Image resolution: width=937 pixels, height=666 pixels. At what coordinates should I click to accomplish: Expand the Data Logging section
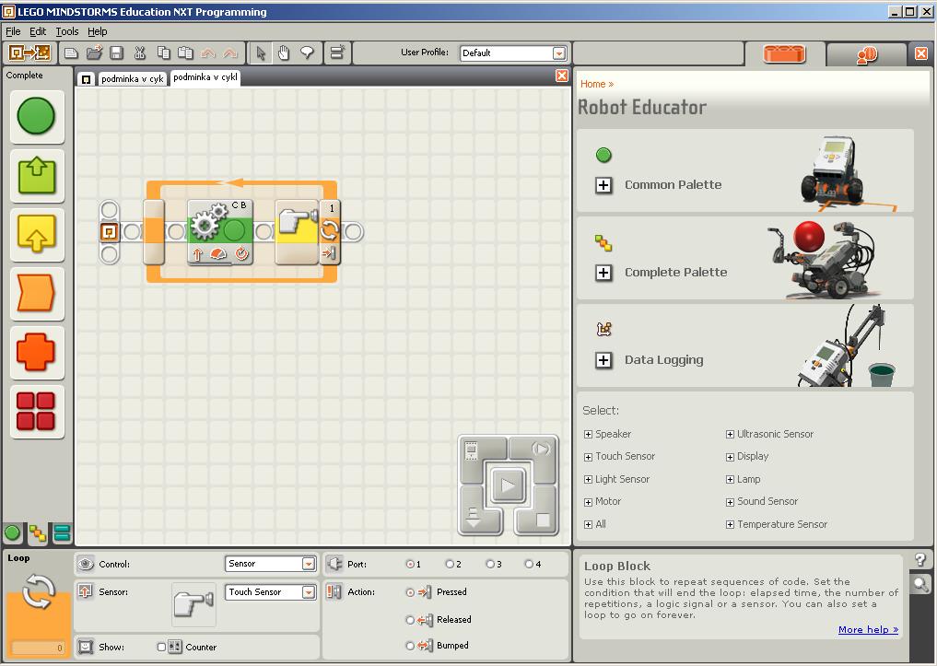pyautogui.click(x=603, y=360)
